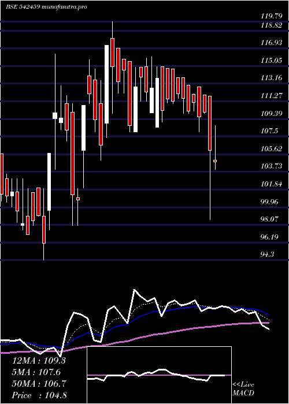Click the BSE 542459 munafasutra.pro title
The height and width of the screenshot is (404, 289).
(x=46, y=7)
